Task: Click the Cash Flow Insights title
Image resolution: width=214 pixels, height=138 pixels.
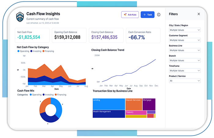Action: (x=43, y=14)
